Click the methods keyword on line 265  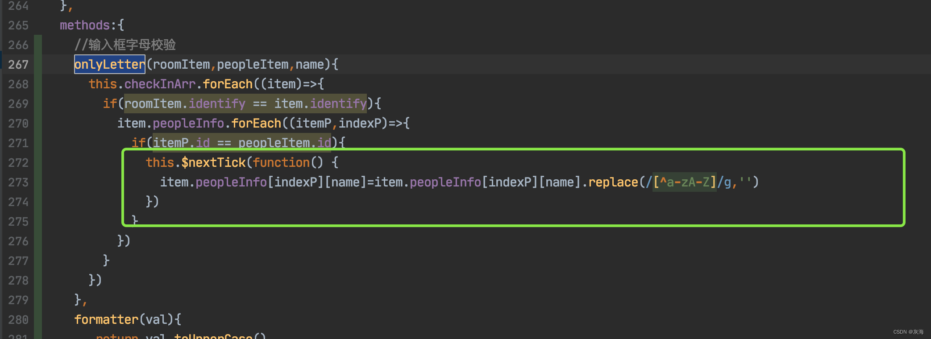[x=85, y=25]
